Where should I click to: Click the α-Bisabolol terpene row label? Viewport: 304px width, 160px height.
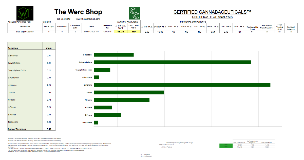[x=13, y=55]
